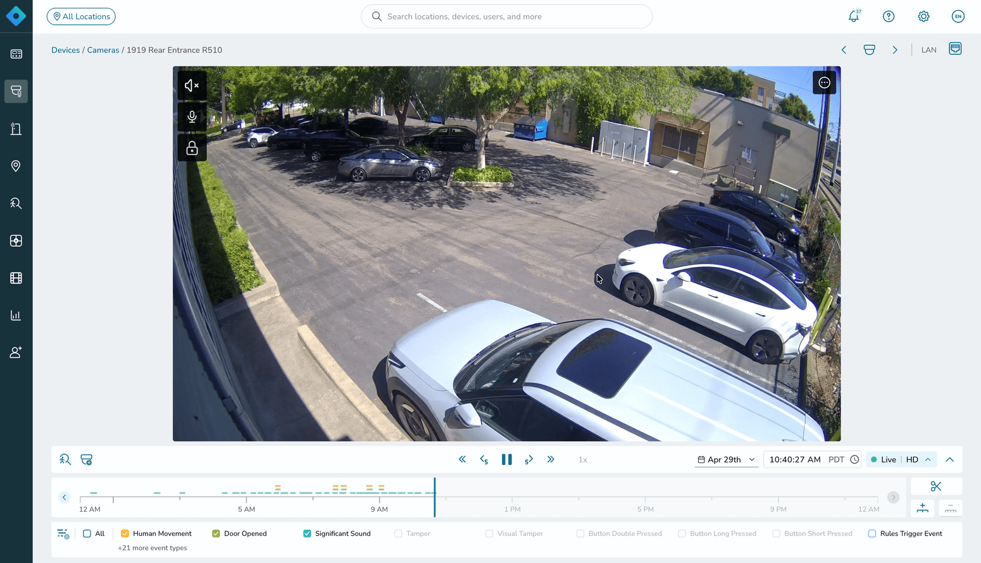Collapse the timeline panel chevron
Screen dimensions: 981x563
tap(949, 460)
